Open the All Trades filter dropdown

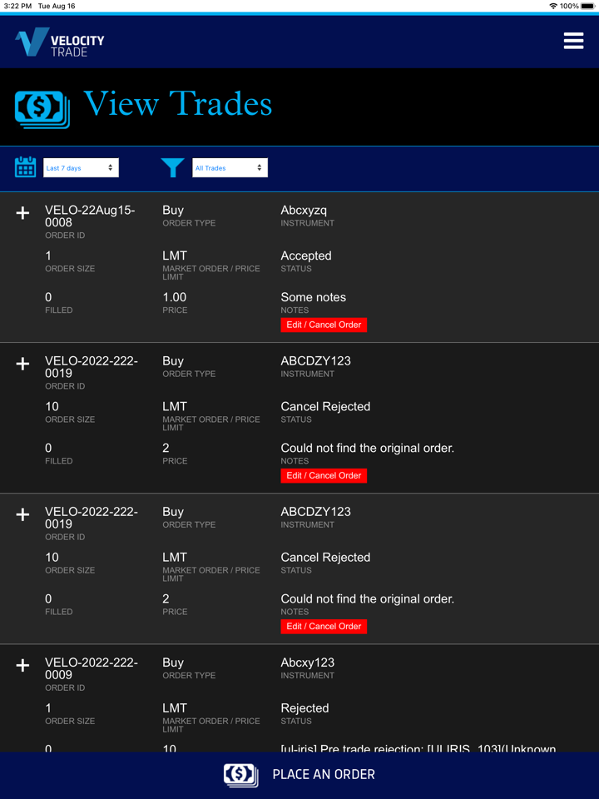pyautogui.click(x=230, y=168)
